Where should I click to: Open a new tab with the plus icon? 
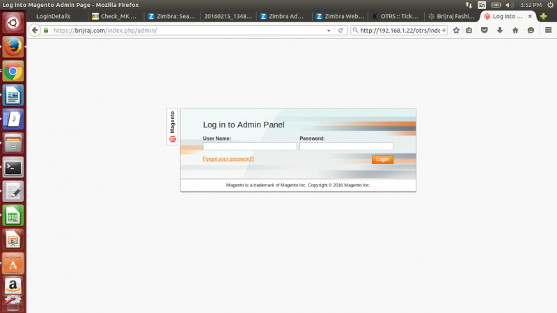544,16
